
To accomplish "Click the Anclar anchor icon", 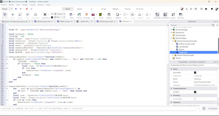I will pyautogui.click(x=147, y=15).
